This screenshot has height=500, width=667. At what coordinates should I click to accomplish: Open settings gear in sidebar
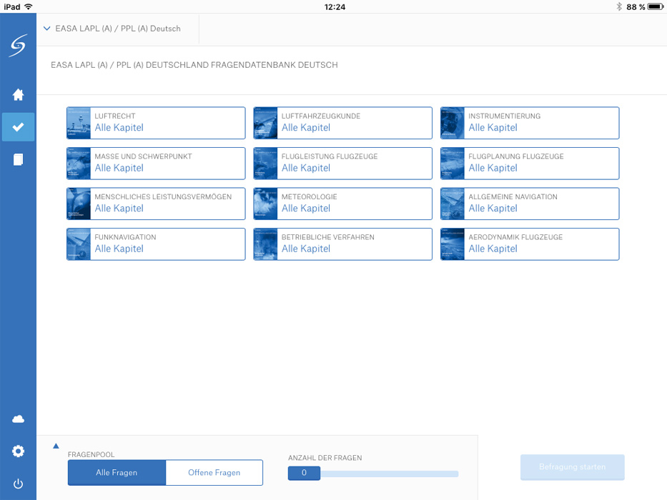pos(19,451)
